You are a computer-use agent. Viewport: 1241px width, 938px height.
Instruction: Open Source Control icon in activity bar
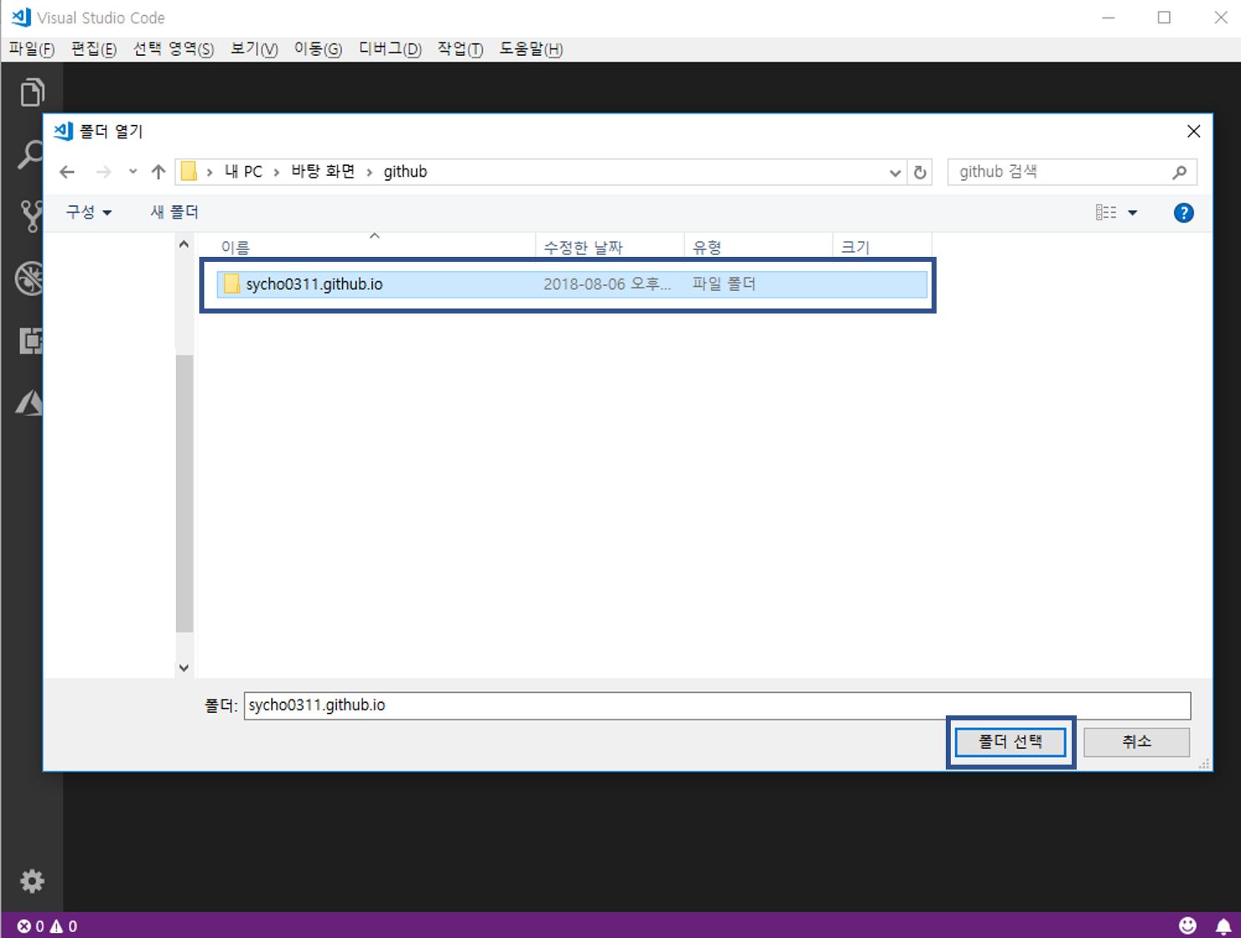(31, 216)
